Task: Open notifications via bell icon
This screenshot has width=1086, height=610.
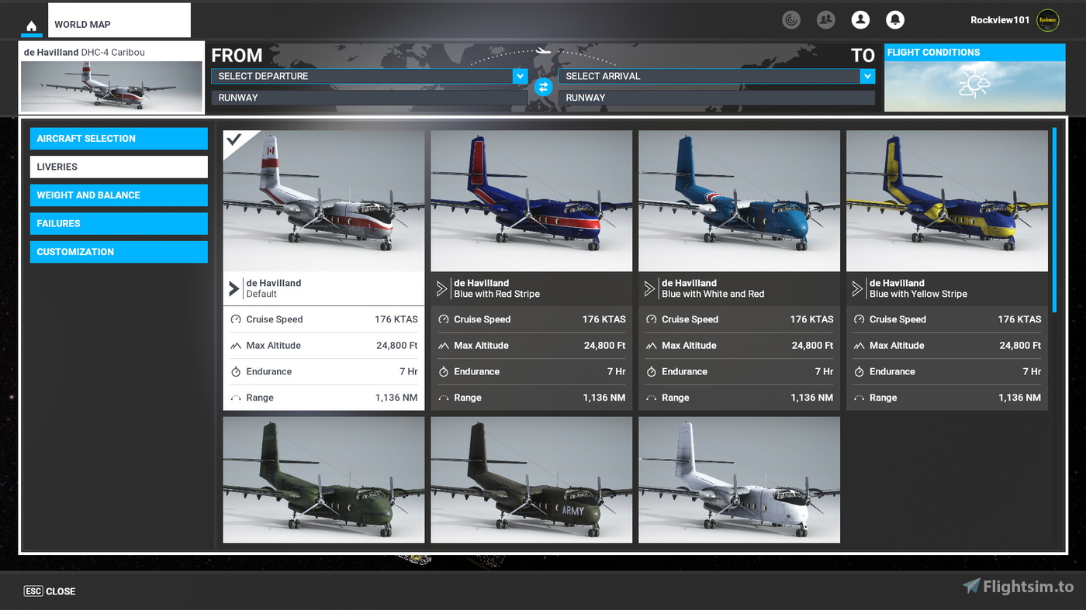Action: tap(895, 19)
